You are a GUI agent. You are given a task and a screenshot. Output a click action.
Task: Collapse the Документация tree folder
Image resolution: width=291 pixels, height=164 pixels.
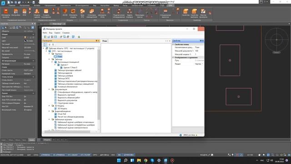[50, 89]
